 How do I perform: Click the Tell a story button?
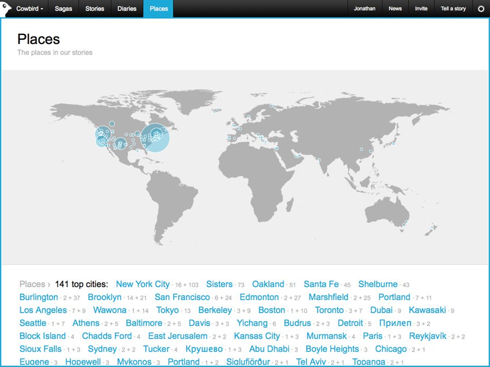point(453,9)
